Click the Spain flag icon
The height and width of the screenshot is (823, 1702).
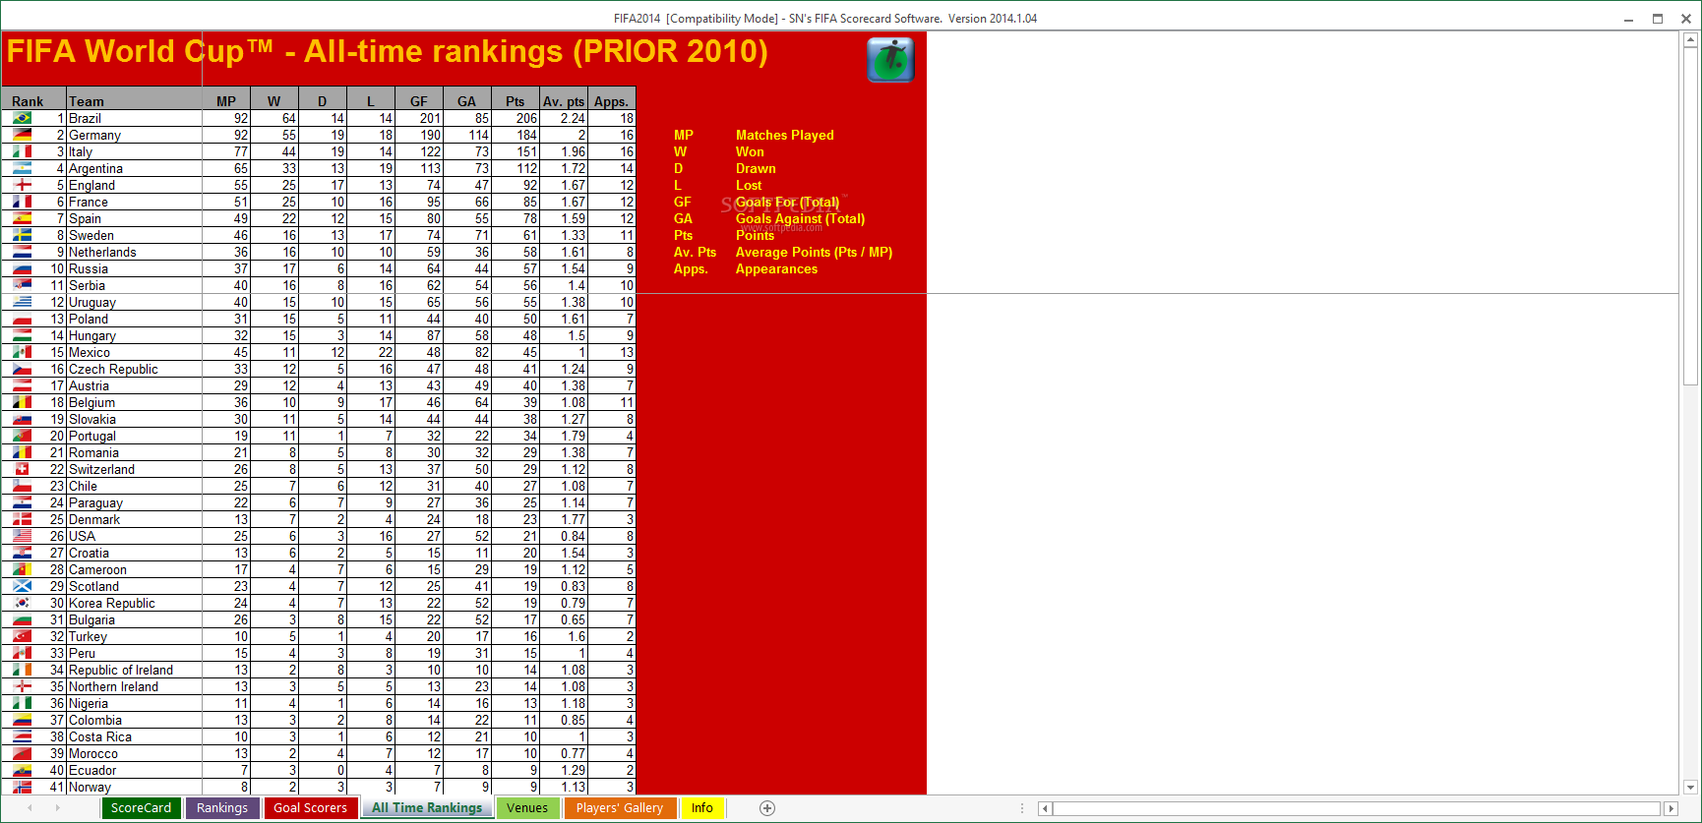pos(22,218)
